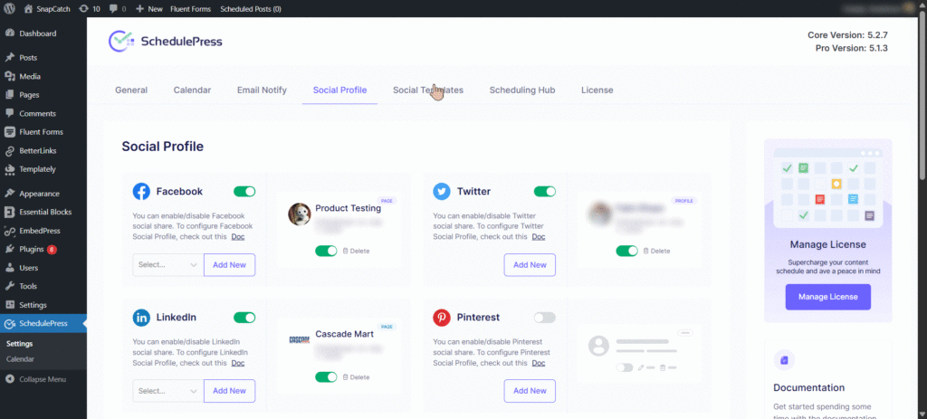
Task: Toggle off the Cascade Mart page
Action: 326,377
